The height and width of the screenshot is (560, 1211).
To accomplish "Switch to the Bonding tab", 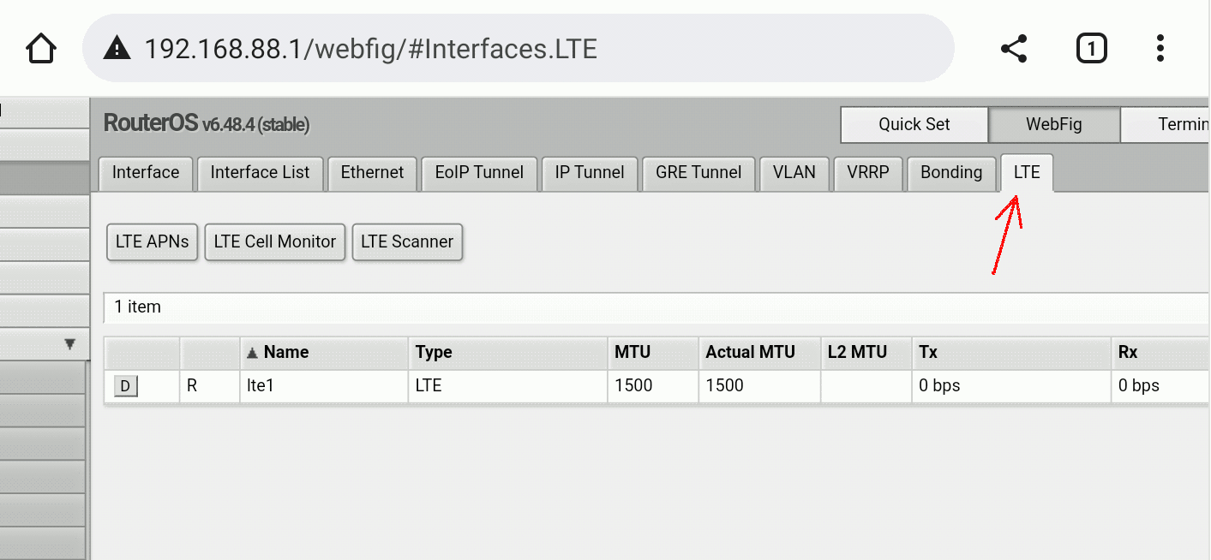I will pos(950,173).
